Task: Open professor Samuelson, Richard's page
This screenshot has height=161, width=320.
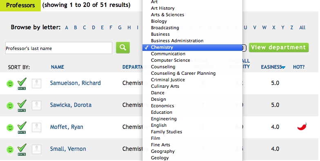Action: click(x=75, y=83)
